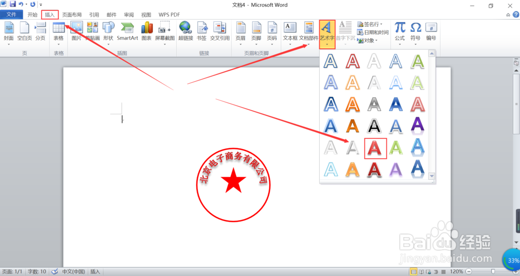Customize the quick access toolbar dropdown

coord(41,5)
